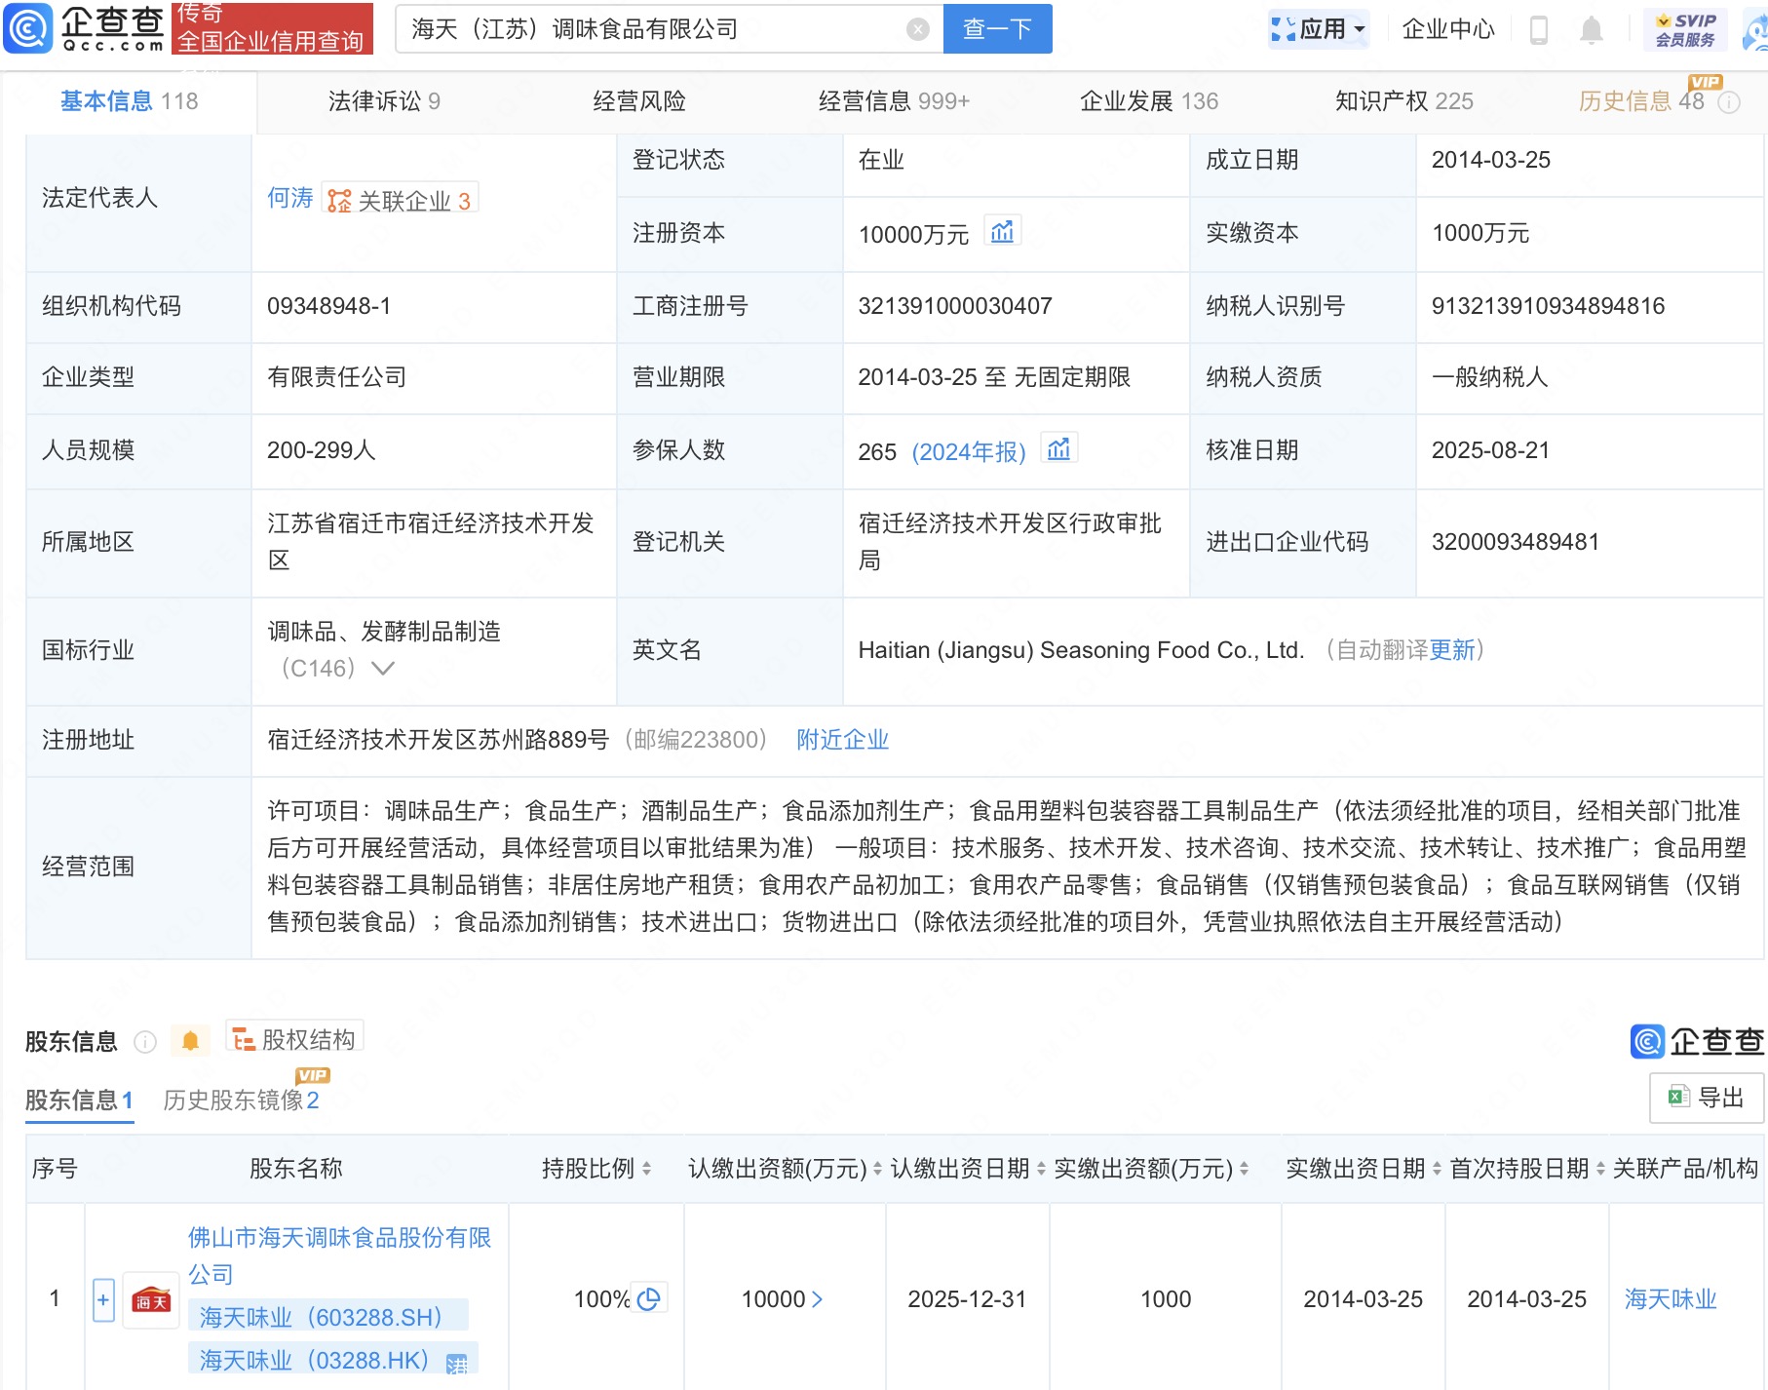Switch to 法律诉讼 tab
The image size is (1768, 1390).
(384, 101)
